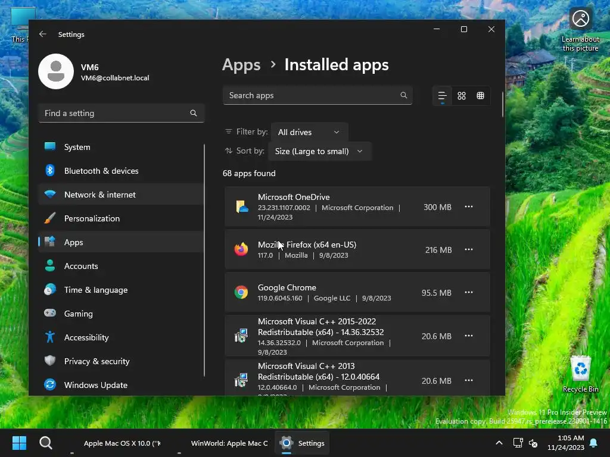Click the Apps breadcrumb link

coord(241,64)
